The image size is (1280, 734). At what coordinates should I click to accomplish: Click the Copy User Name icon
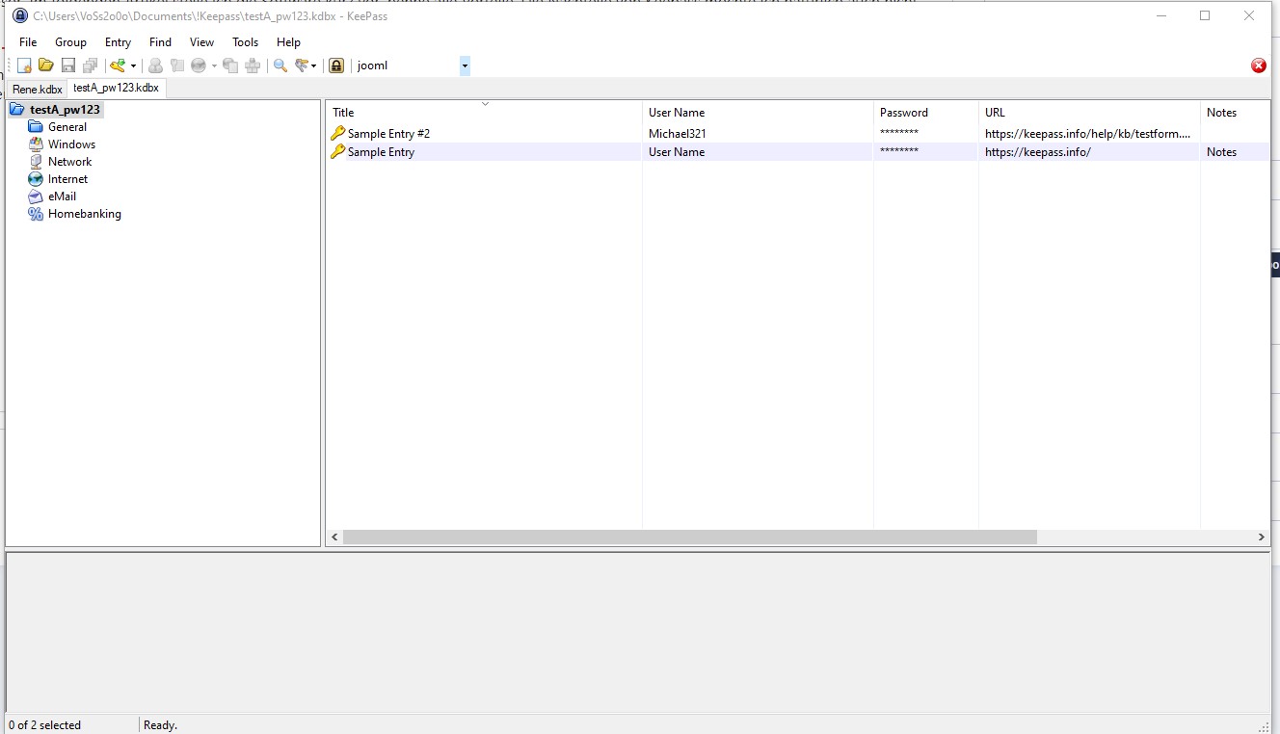click(155, 66)
